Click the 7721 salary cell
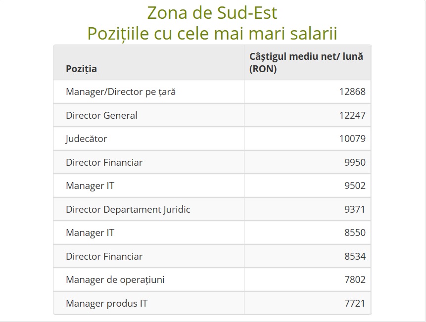Image resolution: width=426 pixels, height=322 pixels. [x=355, y=303]
